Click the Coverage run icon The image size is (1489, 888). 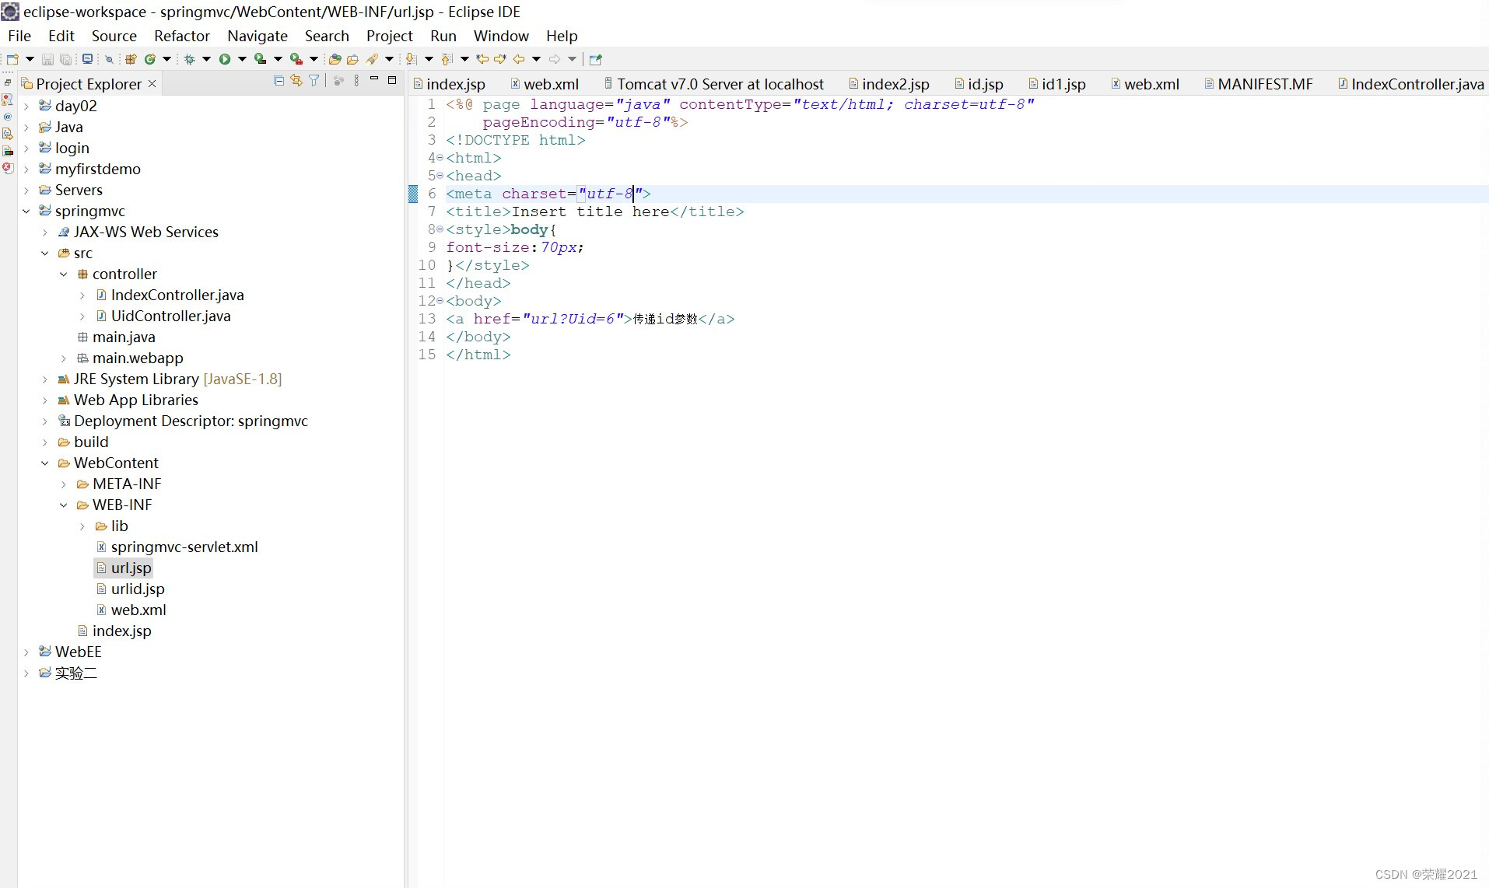260,59
